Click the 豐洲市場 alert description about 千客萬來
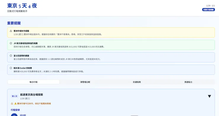This screenshot has height=116, width=219. tap(58, 34)
